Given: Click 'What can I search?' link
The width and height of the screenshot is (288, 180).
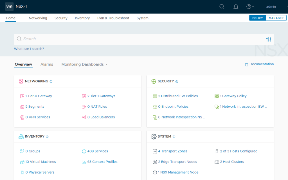Looking at the screenshot, I should click(29, 49).
